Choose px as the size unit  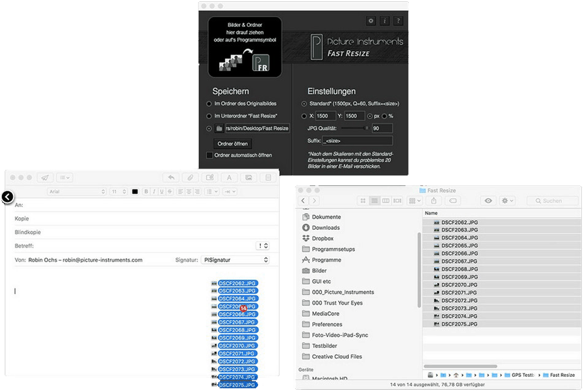pyautogui.click(x=370, y=116)
